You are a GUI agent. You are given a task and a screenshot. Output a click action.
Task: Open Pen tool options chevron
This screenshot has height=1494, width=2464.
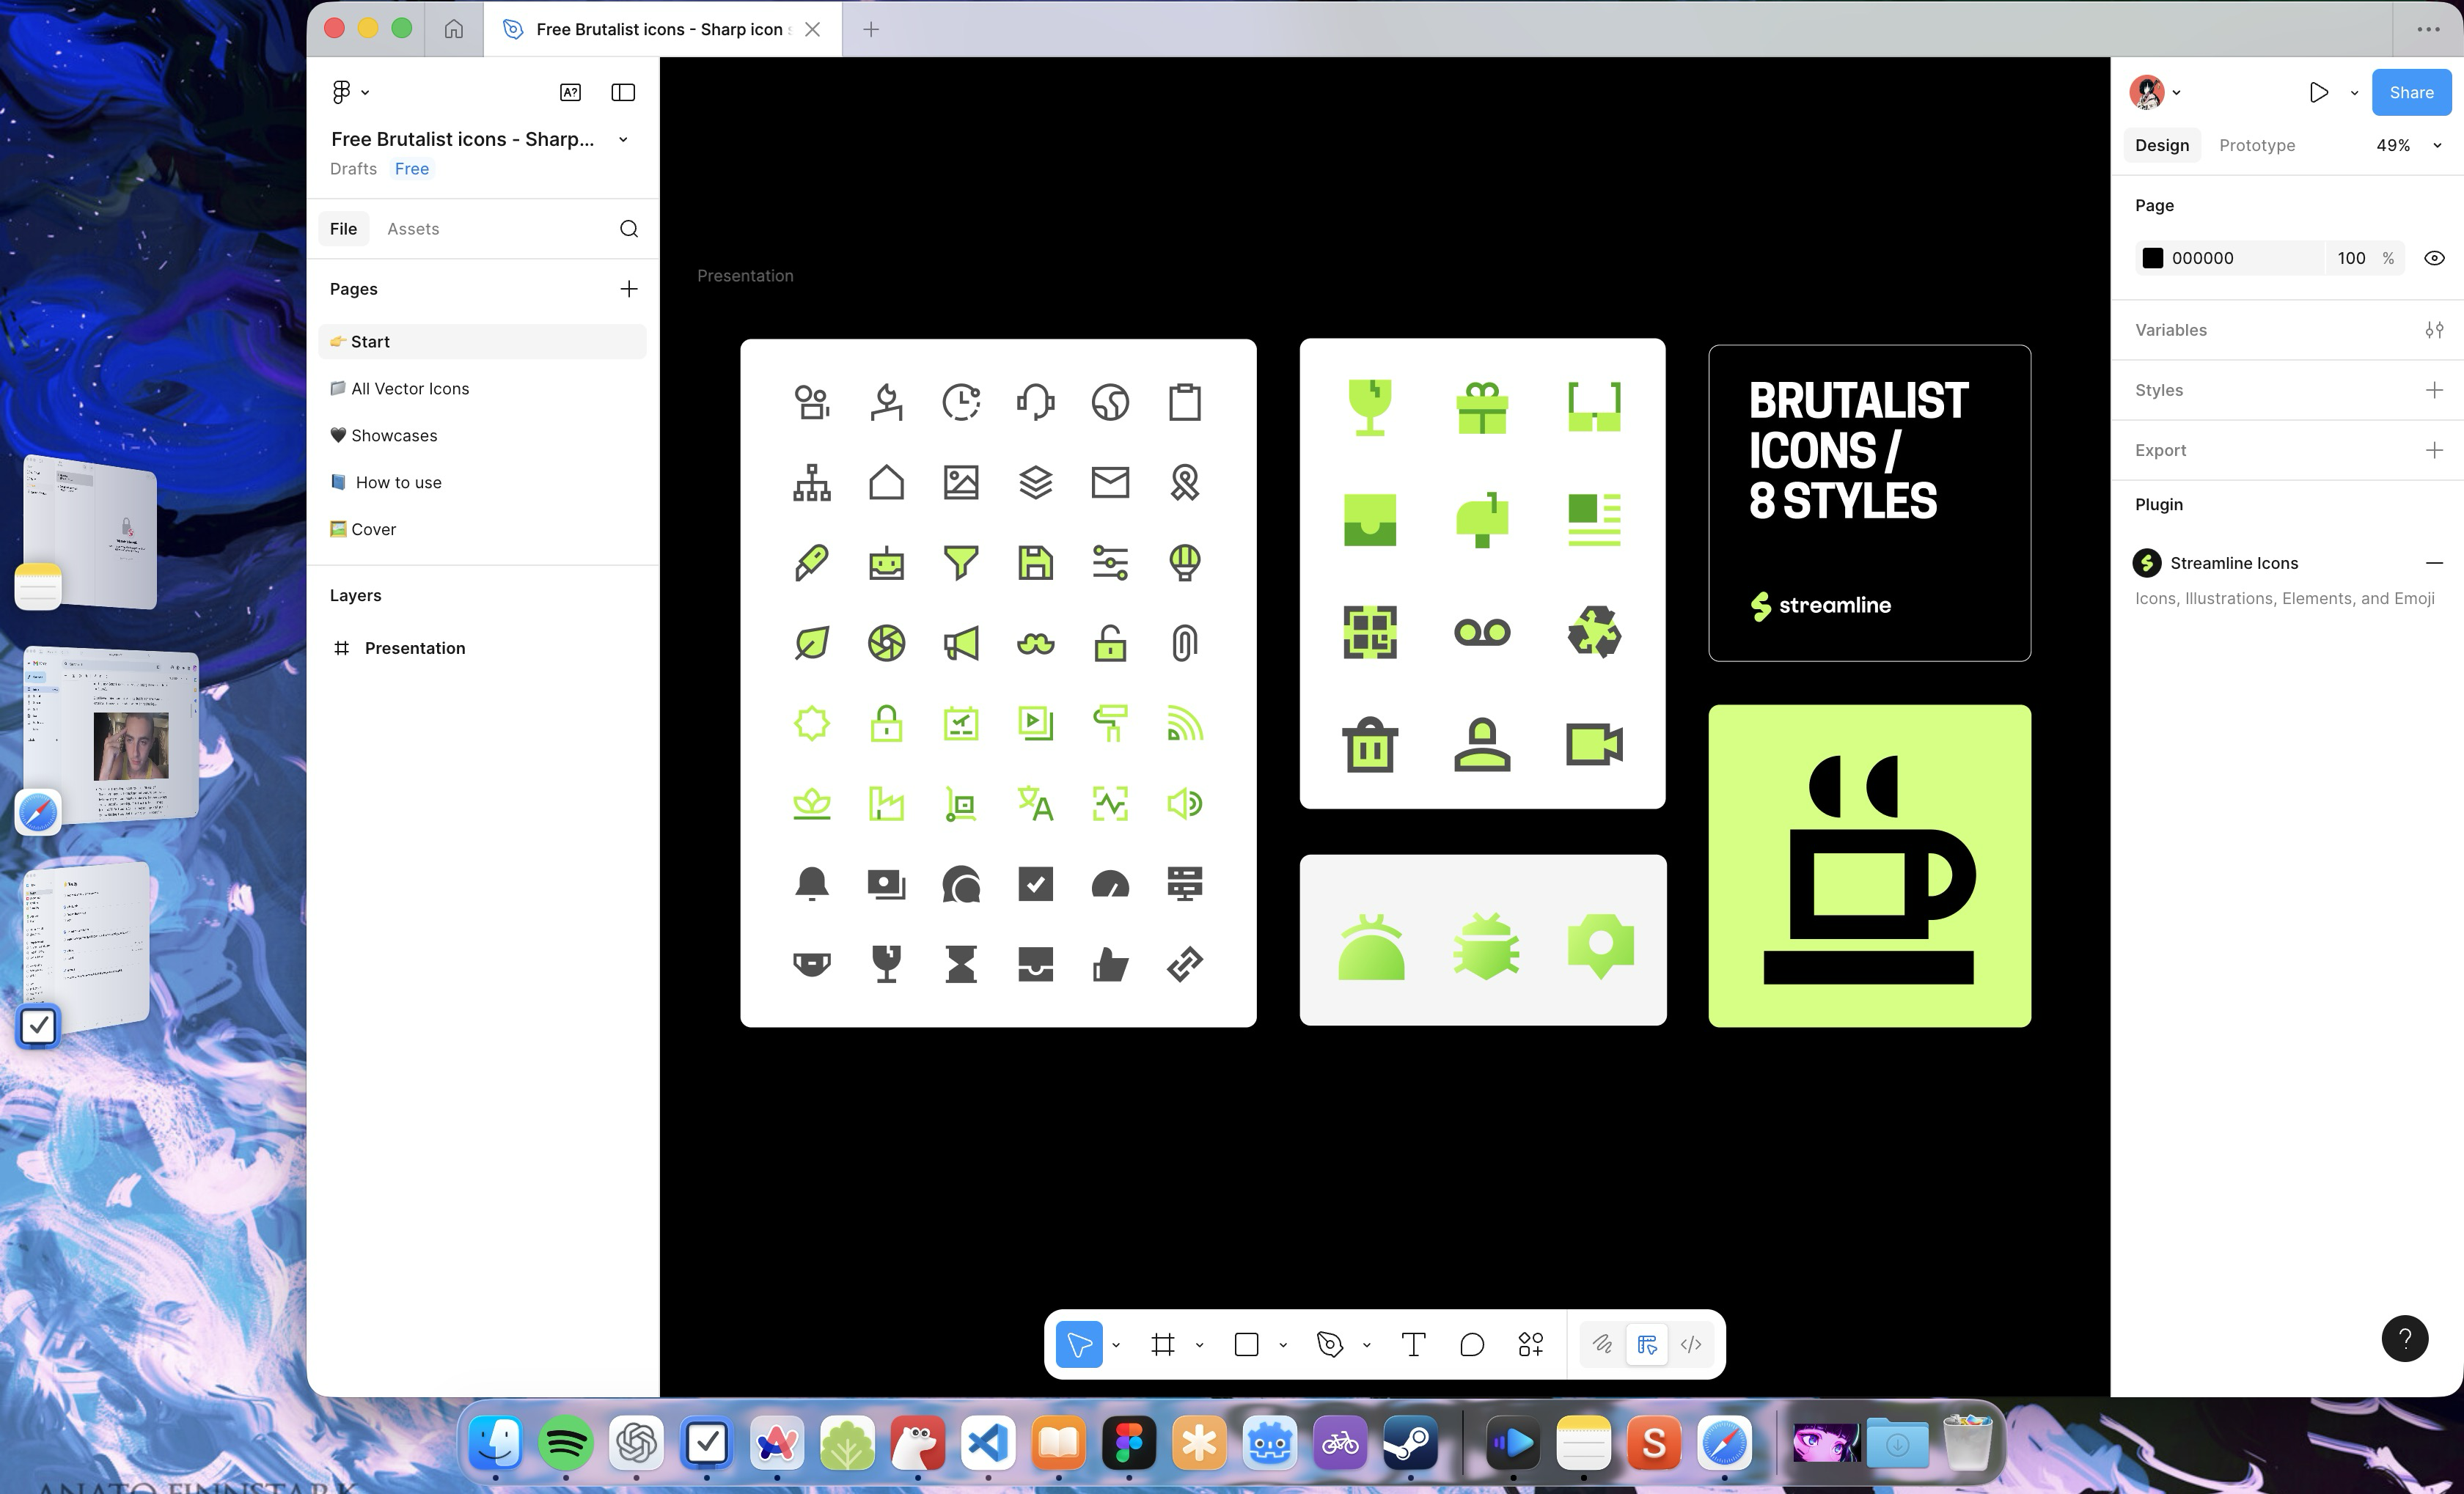tap(1367, 1345)
